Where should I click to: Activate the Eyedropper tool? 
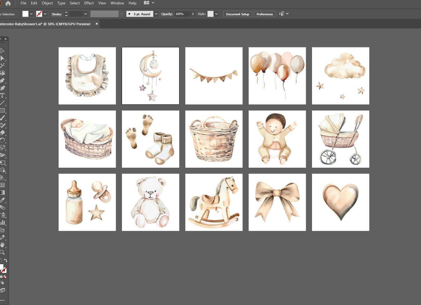(2, 200)
